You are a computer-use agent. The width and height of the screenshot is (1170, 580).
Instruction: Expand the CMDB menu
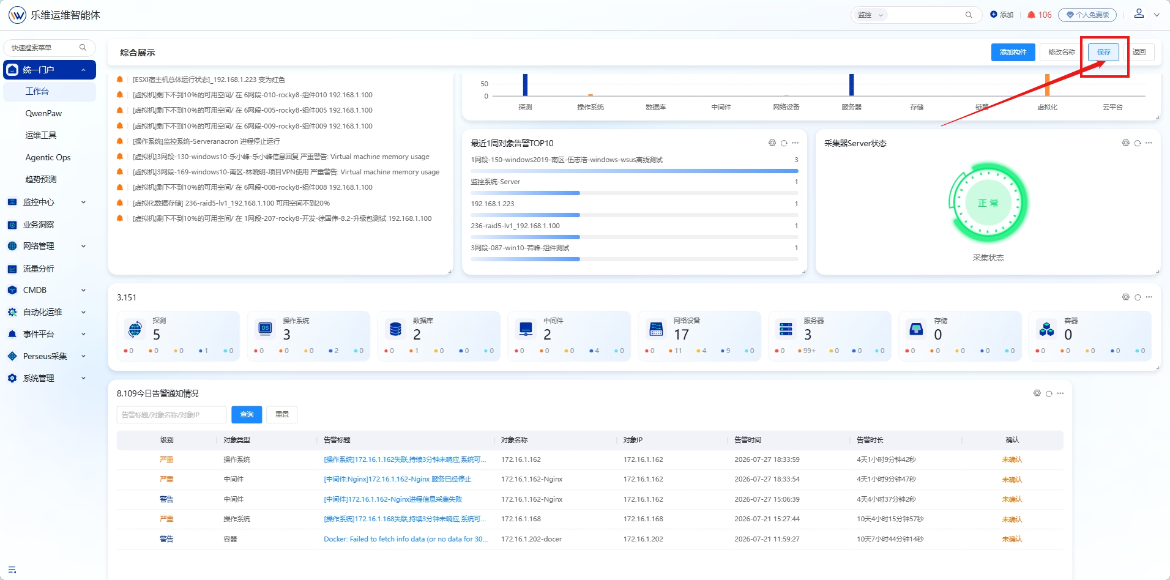pyautogui.click(x=83, y=290)
